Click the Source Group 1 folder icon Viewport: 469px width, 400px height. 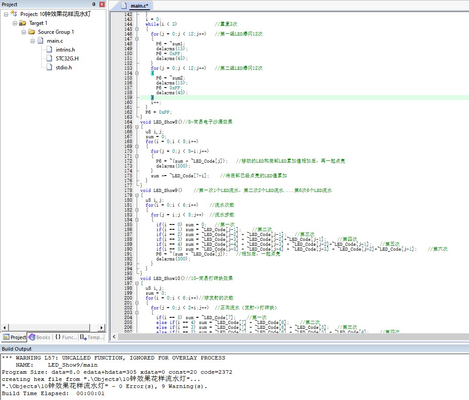[x=32, y=32]
